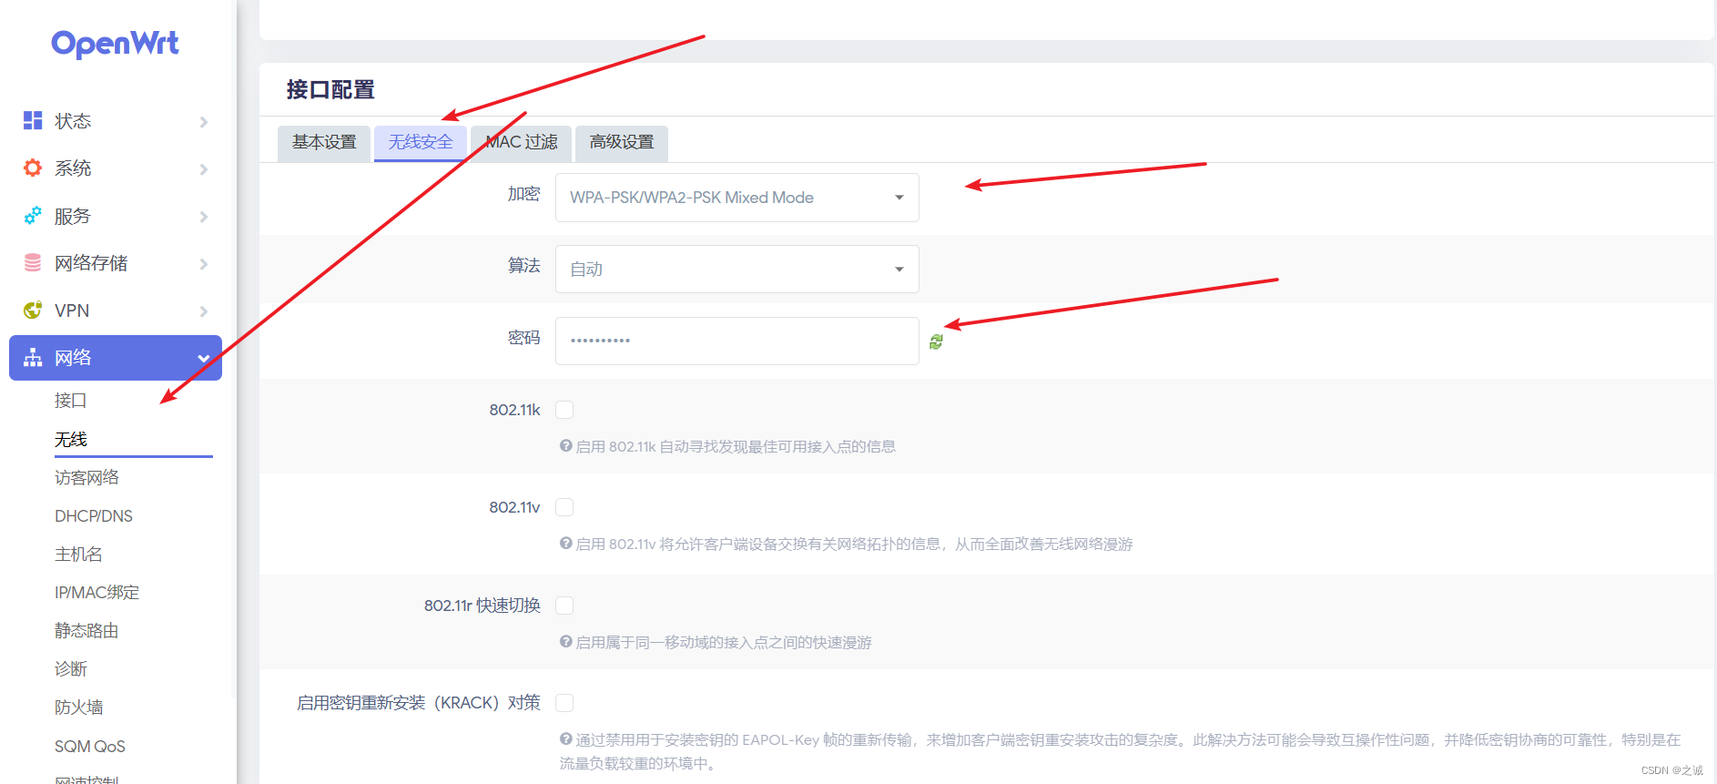Switch to the 基本设置 tab

[x=324, y=143]
